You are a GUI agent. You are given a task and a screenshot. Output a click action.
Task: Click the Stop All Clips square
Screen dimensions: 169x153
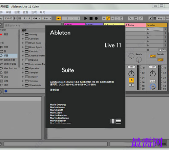(148, 50)
